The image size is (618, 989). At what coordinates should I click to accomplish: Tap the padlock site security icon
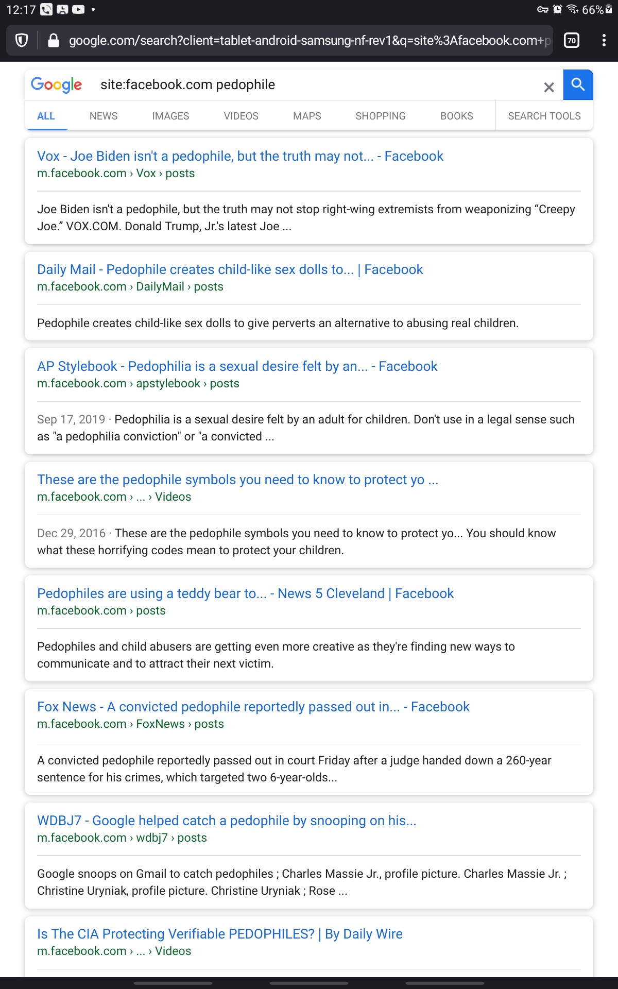(x=54, y=41)
